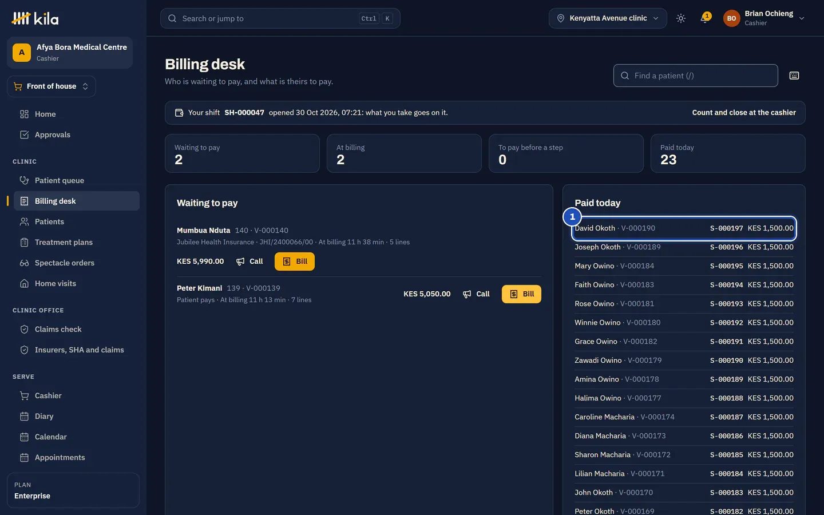The height and width of the screenshot is (515, 824).
Task: Open Joseph Okoth receipt S-000196
Action: [684, 247]
